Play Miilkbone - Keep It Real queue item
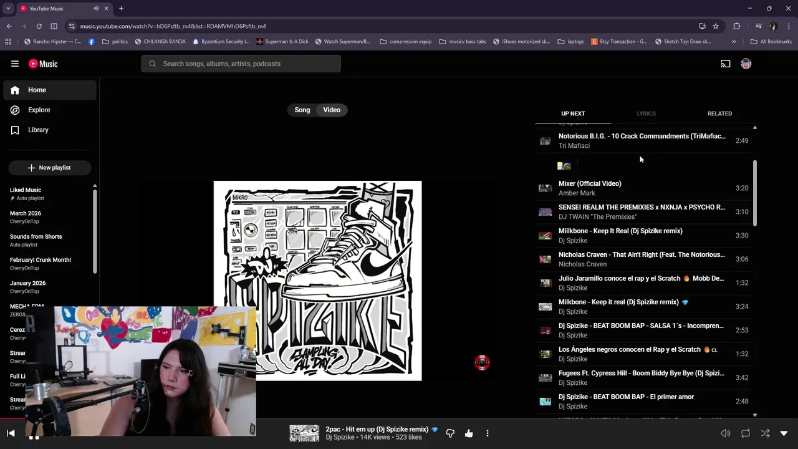Screen dimensions: 798x449 click(x=644, y=235)
